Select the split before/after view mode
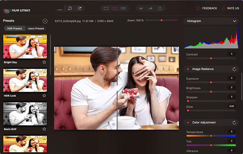243x154 pixels. point(114,8)
